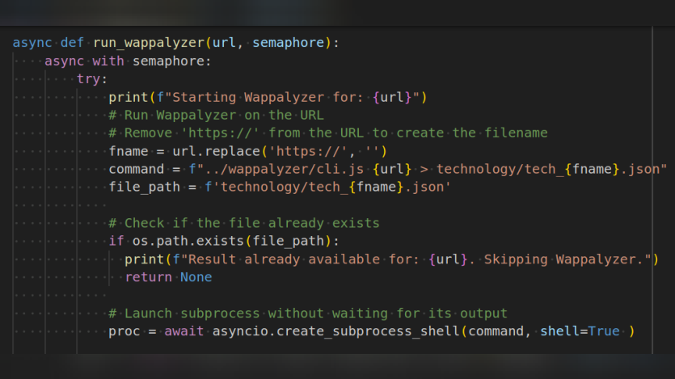The width and height of the screenshot is (675, 379).
Task: Click the 'if os.path.exists(file_path):' line
Action: point(224,241)
